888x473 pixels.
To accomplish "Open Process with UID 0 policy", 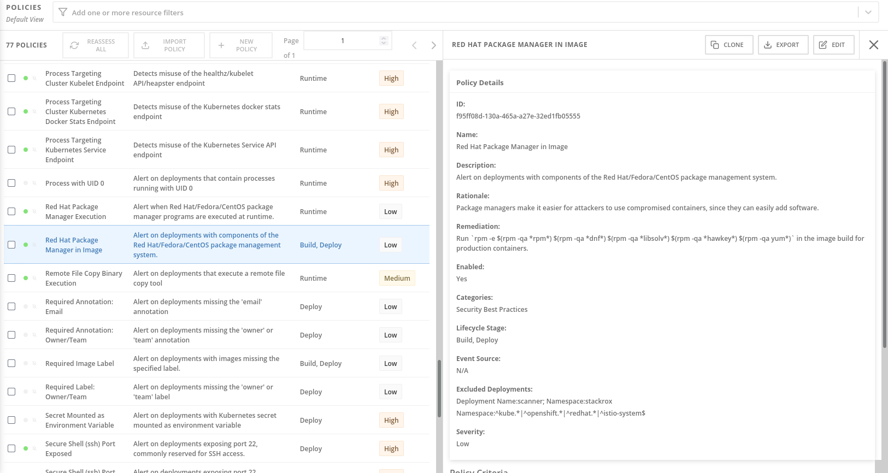I will click(x=75, y=183).
